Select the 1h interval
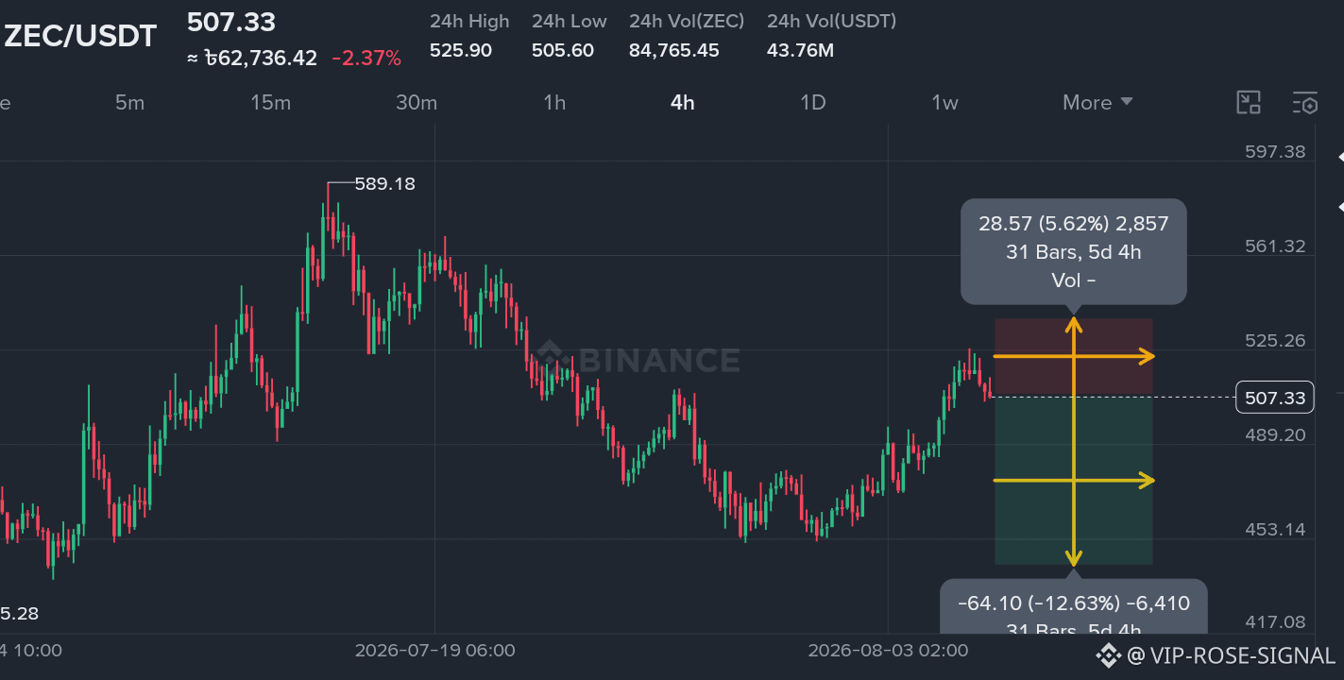 pyautogui.click(x=554, y=103)
